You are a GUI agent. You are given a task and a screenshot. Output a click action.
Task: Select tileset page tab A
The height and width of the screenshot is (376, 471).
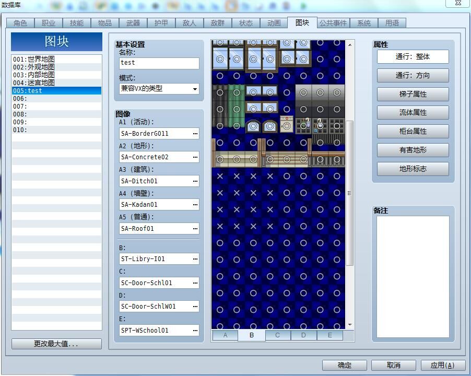[x=225, y=335]
